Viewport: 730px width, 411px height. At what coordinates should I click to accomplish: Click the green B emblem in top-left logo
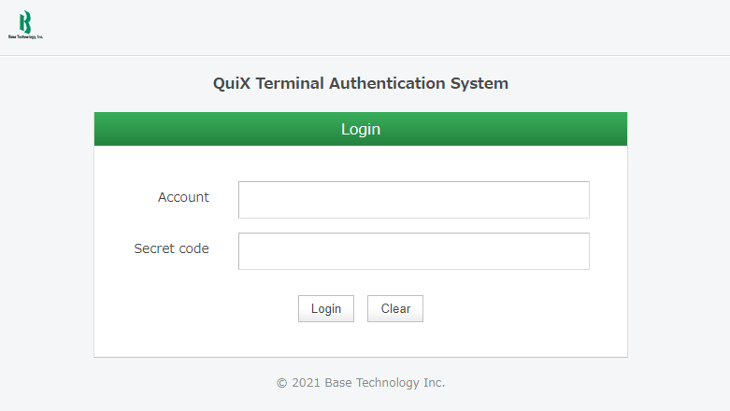(x=25, y=21)
